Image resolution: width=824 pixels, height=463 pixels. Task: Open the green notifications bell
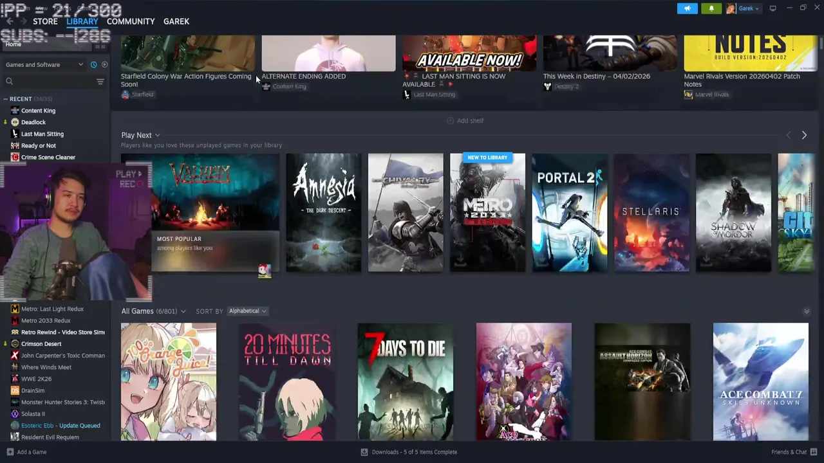[x=711, y=8]
